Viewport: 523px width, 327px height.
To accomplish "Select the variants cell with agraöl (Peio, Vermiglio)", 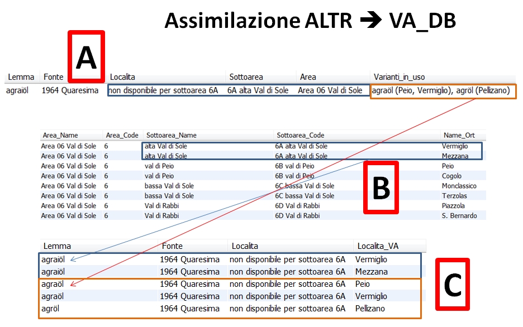I will (443, 90).
